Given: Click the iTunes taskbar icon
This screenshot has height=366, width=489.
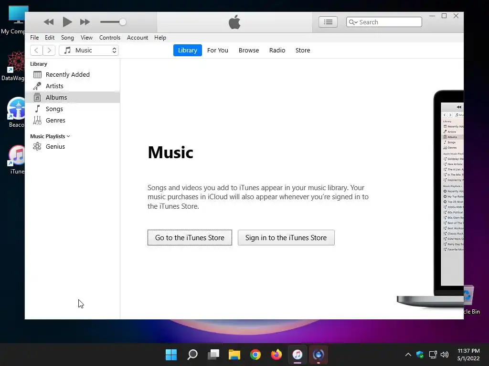Looking at the screenshot, I should 297,355.
